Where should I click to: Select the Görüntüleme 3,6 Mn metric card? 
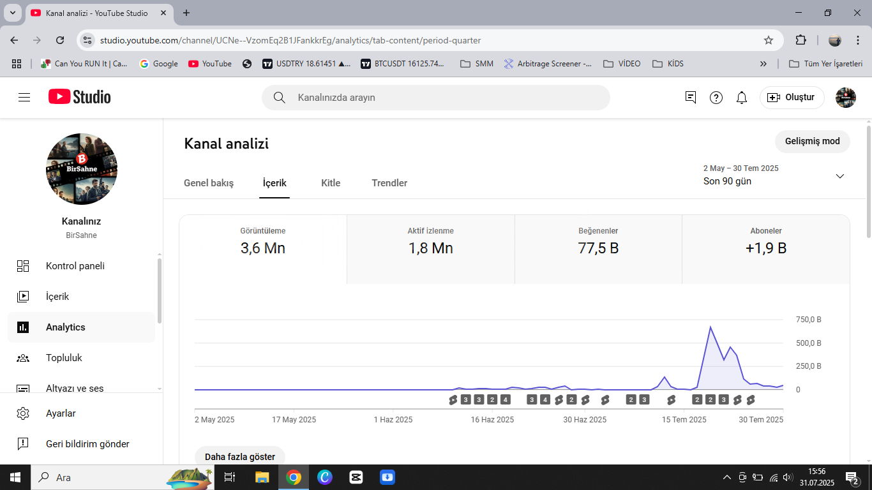[x=263, y=249]
